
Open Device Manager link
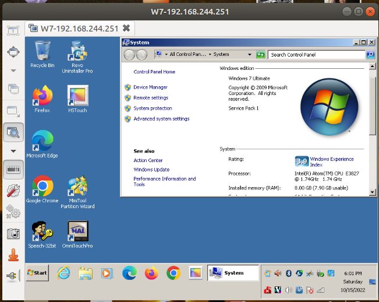pyautogui.click(x=150, y=87)
